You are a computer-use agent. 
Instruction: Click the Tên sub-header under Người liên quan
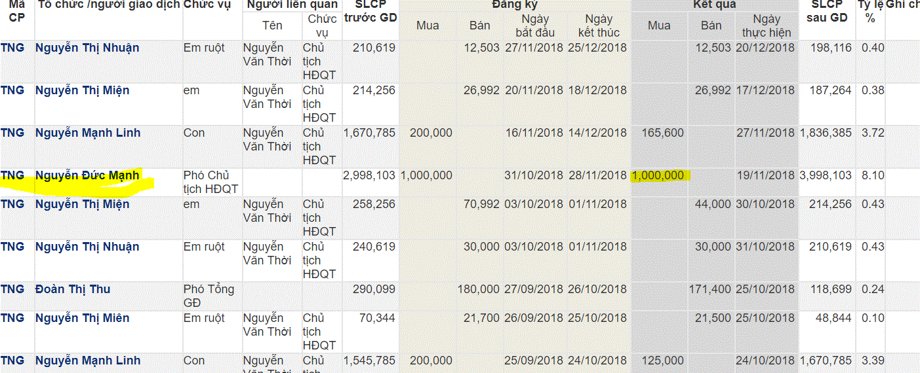point(272,26)
